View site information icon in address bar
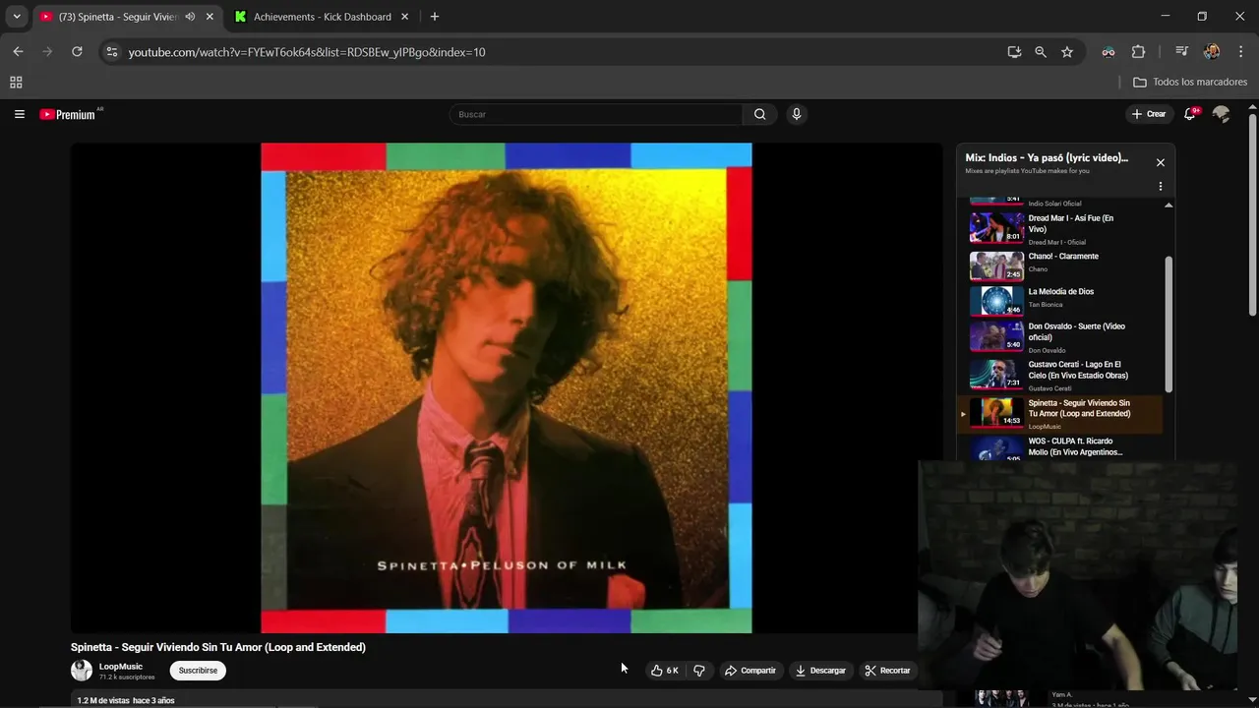This screenshot has width=1259, height=708. tap(111, 52)
